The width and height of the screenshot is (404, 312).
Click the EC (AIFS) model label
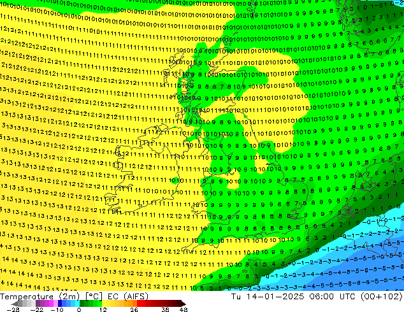(128, 297)
